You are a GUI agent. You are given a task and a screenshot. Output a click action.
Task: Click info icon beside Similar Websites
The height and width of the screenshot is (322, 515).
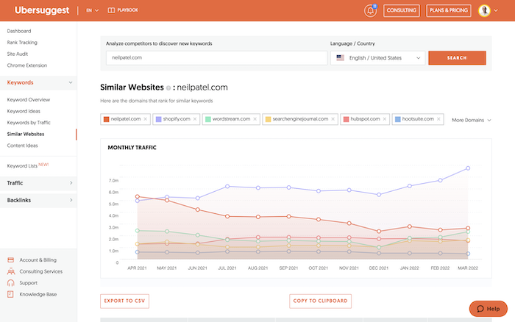[168, 88]
